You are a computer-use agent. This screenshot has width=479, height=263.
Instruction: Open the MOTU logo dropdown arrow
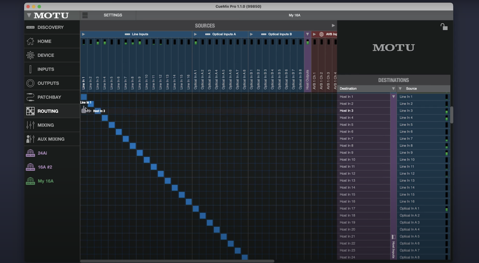[29, 15]
